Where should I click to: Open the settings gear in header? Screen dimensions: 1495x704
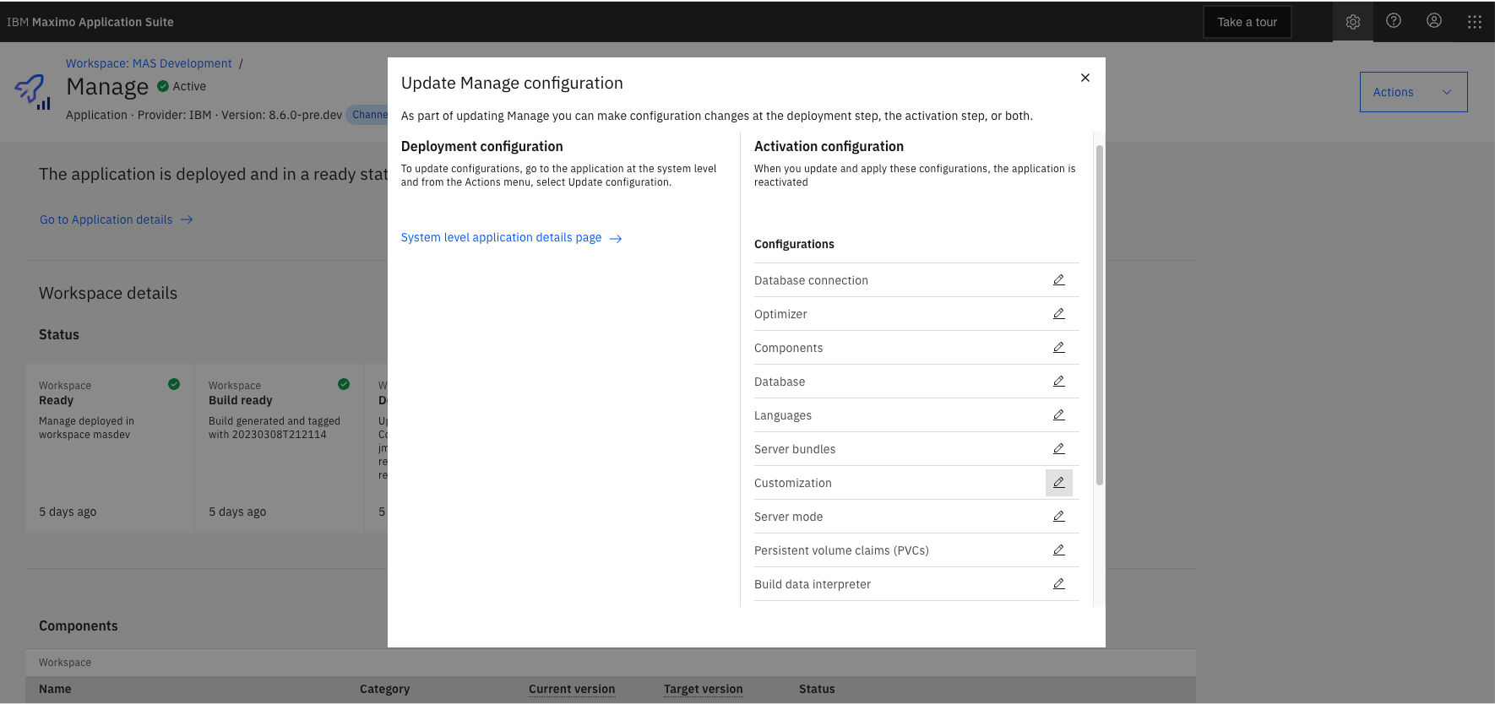click(1353, 22)
